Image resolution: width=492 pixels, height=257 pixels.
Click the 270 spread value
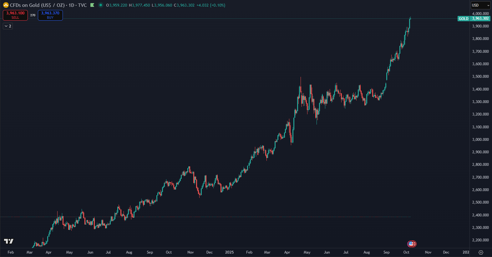tap(33, 15)
